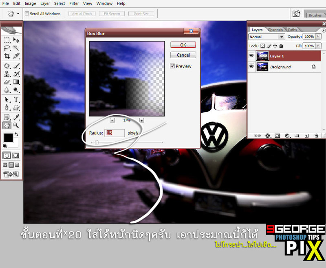
Task: Open the File menu
Action: (x=6, y=4)
